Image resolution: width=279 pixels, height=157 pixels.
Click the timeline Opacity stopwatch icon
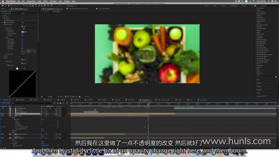(14, 136)
